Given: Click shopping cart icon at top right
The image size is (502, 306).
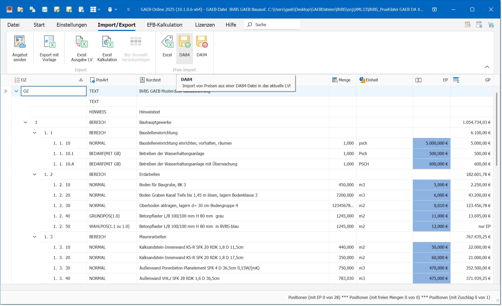Looking at the screenshot, I should click(x=491, y=25).
